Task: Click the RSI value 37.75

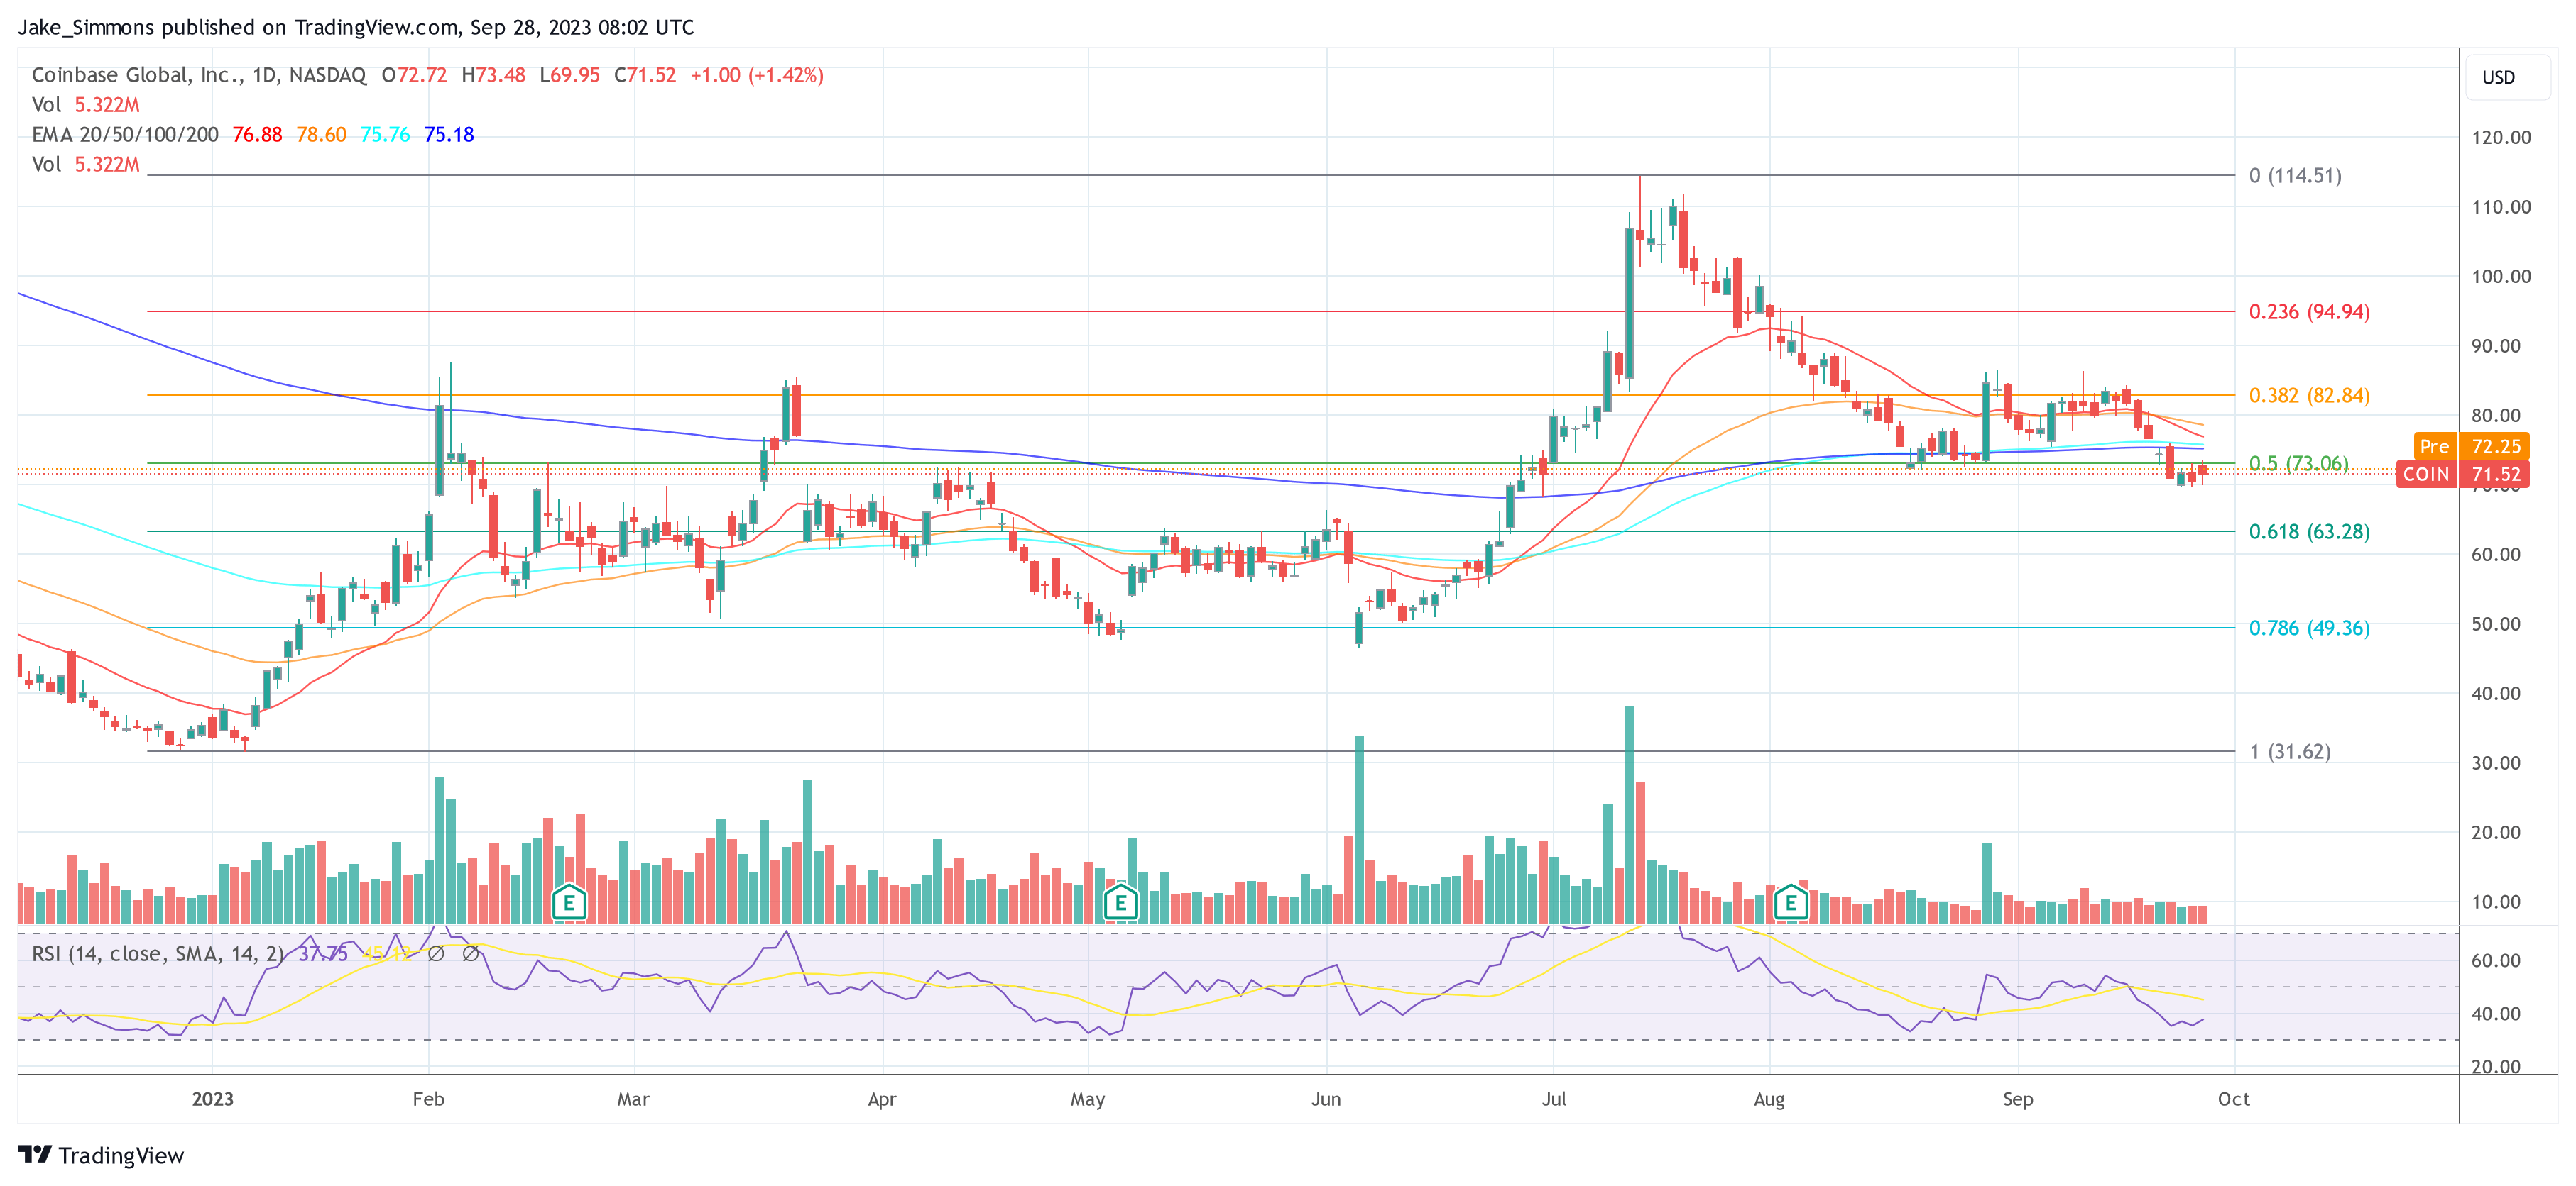Action: pyautogui.click(x=322, y=953)
